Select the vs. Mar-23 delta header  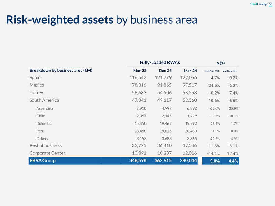pyautogui.click(x=211, y=71)
